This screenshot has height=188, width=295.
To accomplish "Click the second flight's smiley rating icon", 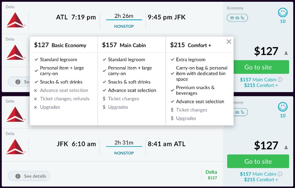I will pos(283,107).
